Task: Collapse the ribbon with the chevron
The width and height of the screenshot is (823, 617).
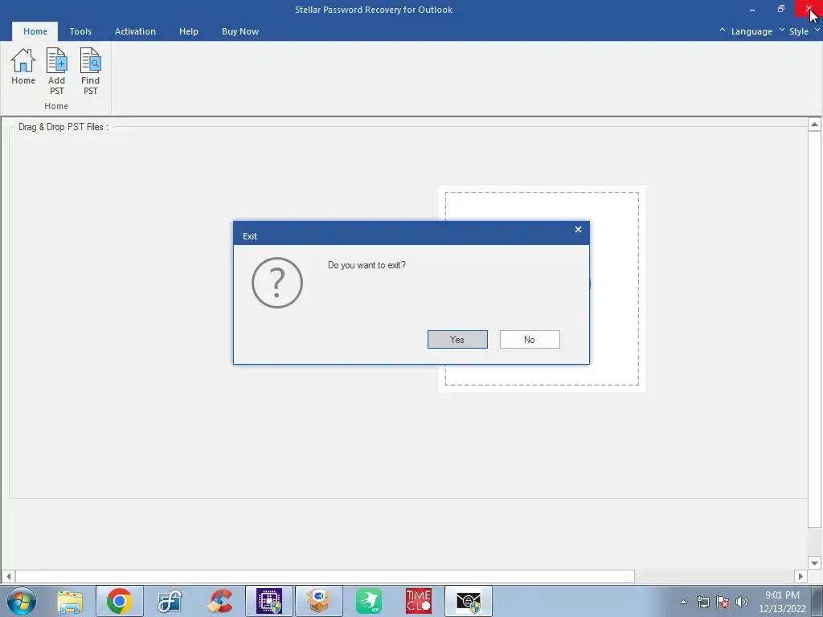Action: 723,30
